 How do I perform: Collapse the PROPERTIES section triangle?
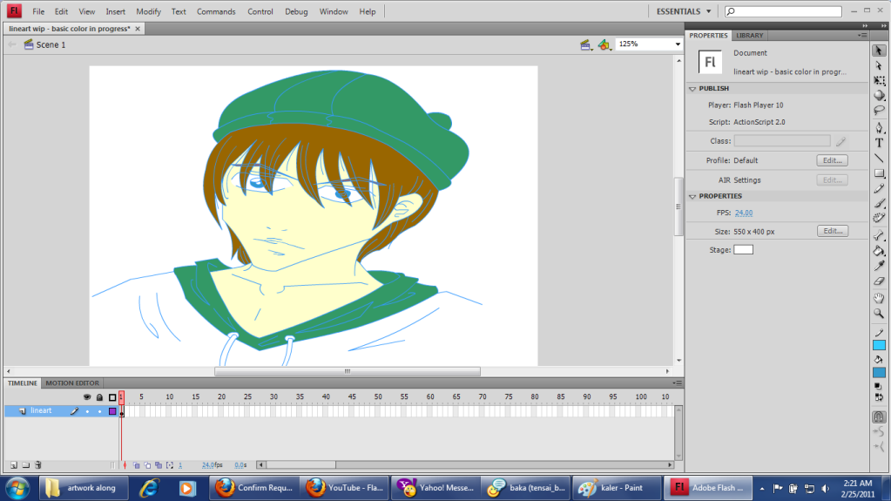click(x=692, y=196)
